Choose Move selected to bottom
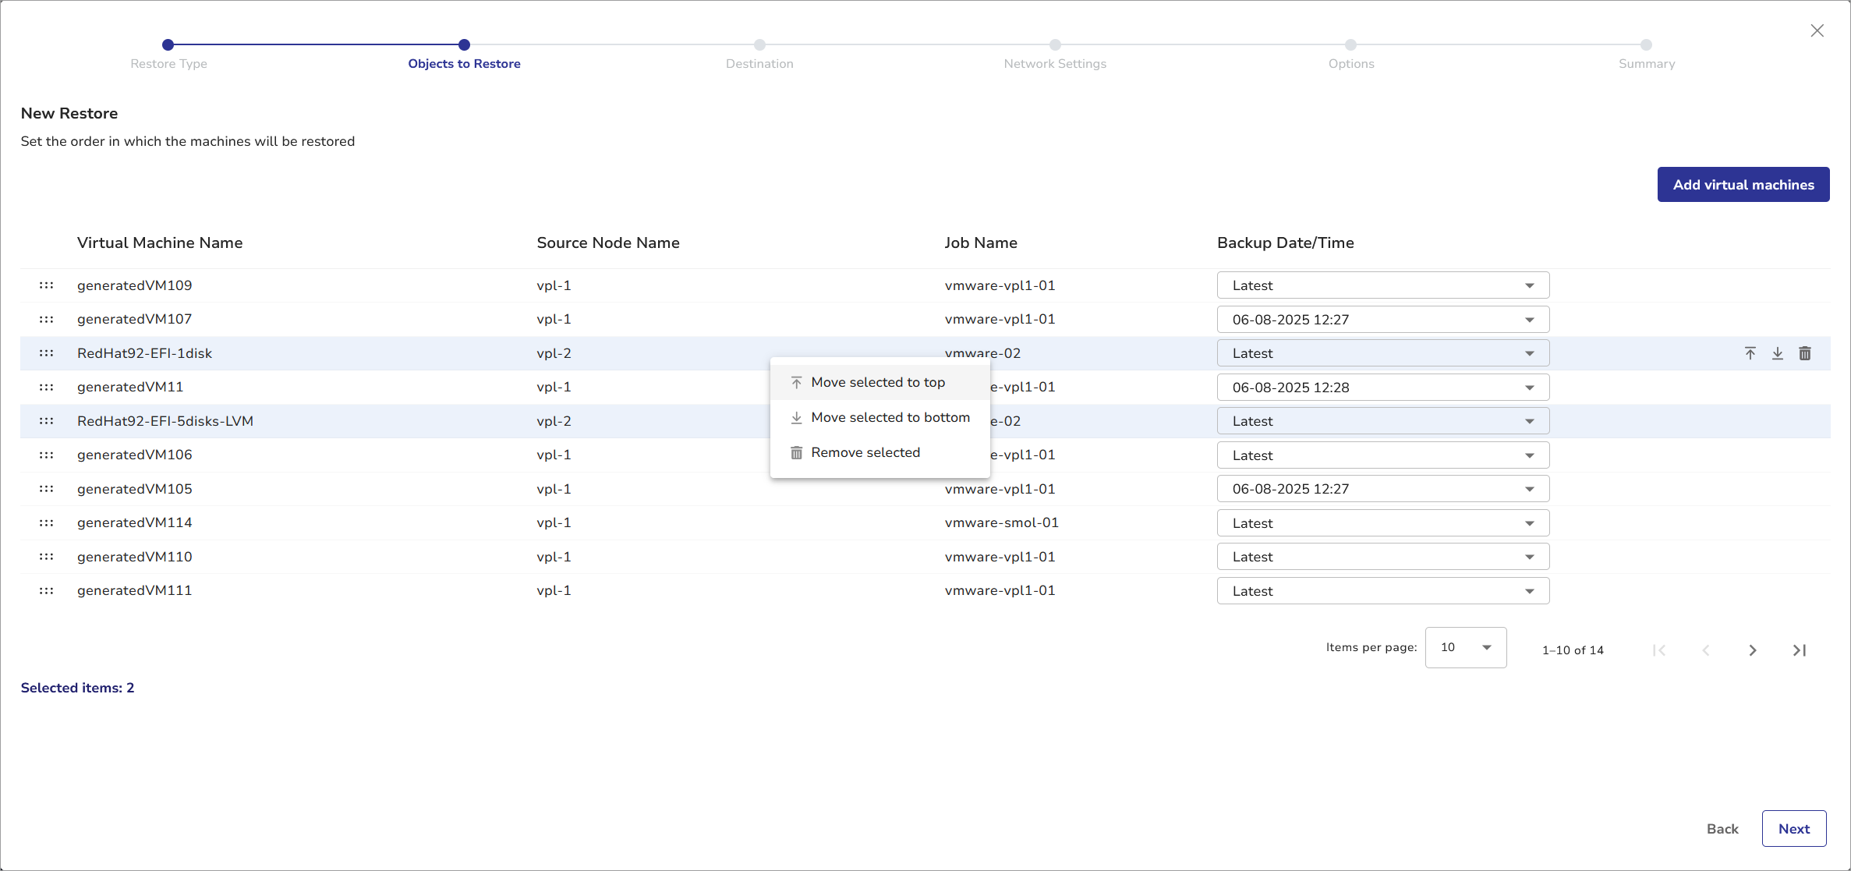 tap(890, 417)
